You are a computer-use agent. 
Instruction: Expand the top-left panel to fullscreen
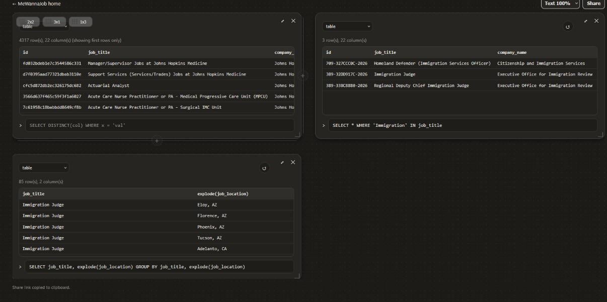point(282,21)
